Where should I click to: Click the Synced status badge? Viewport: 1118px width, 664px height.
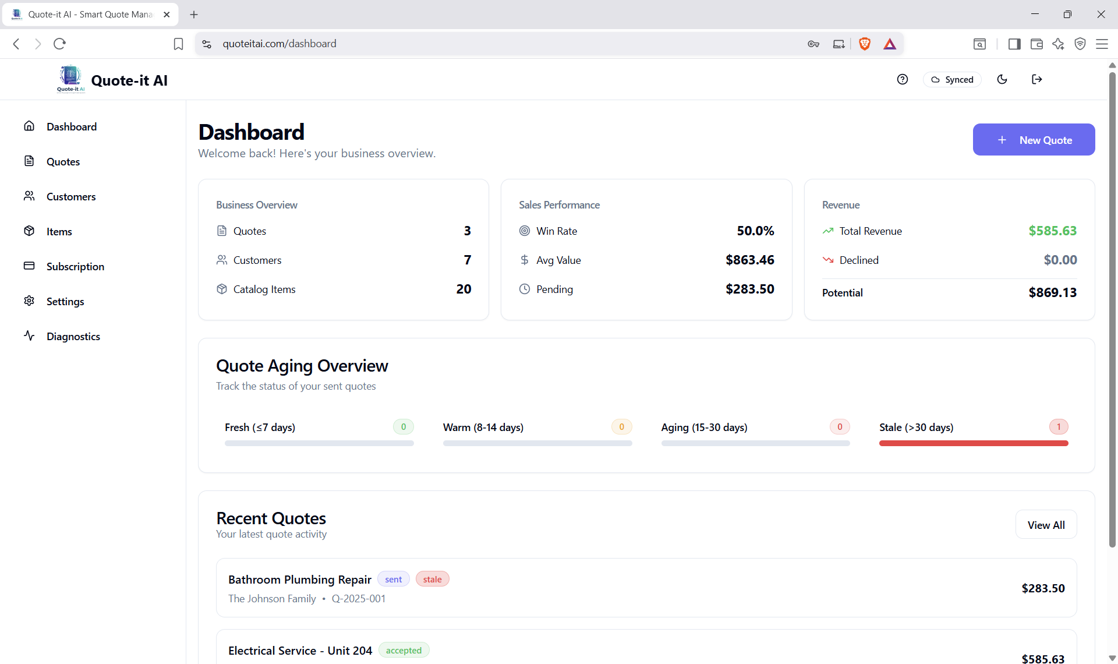(952, 80)
